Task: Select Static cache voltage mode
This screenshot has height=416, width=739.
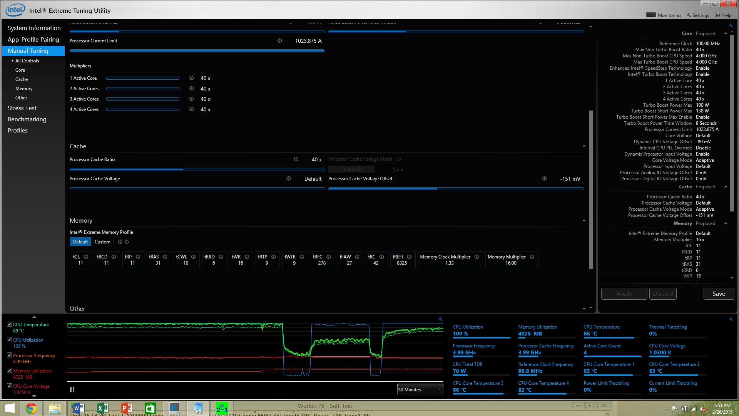Action: click(398, 169)
